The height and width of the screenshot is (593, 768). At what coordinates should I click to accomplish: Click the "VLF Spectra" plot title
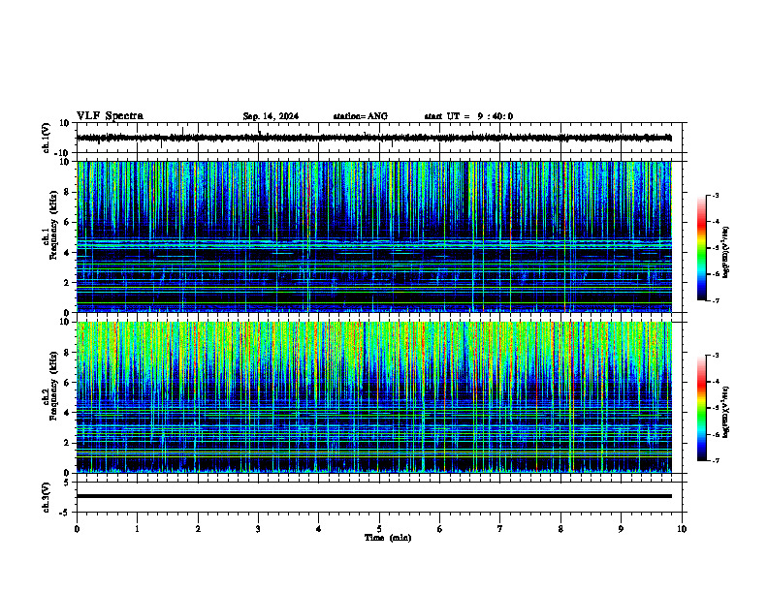tap(110, 116)
